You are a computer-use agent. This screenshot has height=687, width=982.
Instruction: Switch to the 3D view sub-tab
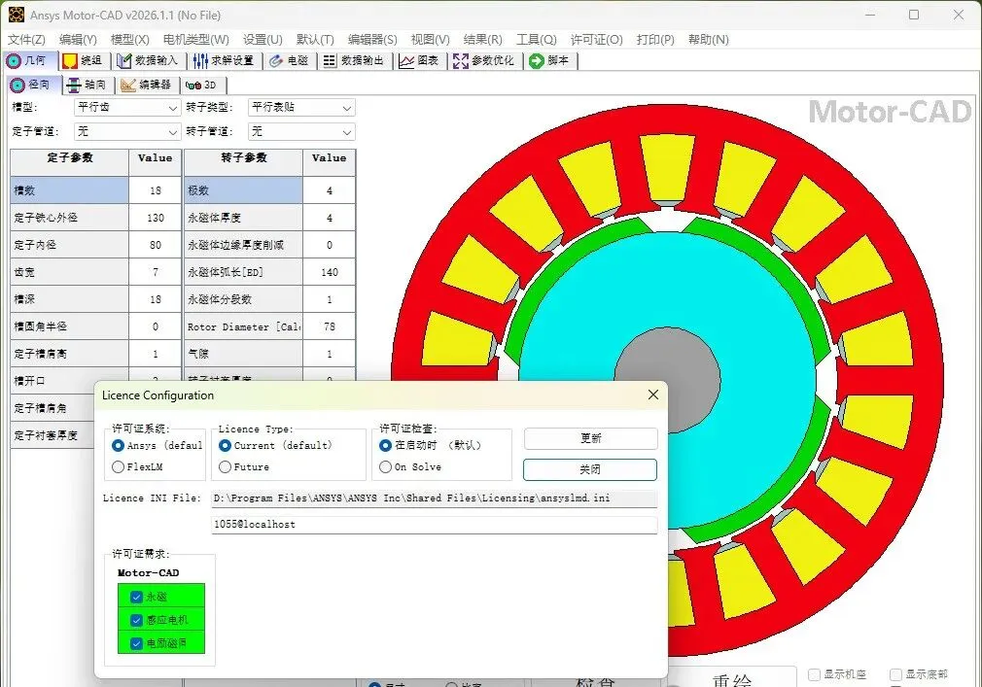pos(202,85)
